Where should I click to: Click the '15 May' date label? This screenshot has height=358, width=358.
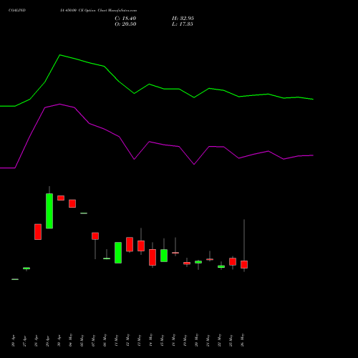(x=162, y=341)
